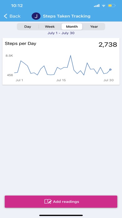Switch to the Day view tab
122x218 pixels.
click(28, 27)
